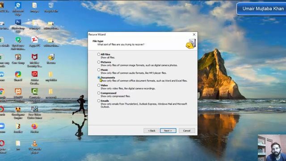This screenshot has height=161, width=286.
Task: Launch the Photoshop desktop shortcut
Action: tap(18, 26)
